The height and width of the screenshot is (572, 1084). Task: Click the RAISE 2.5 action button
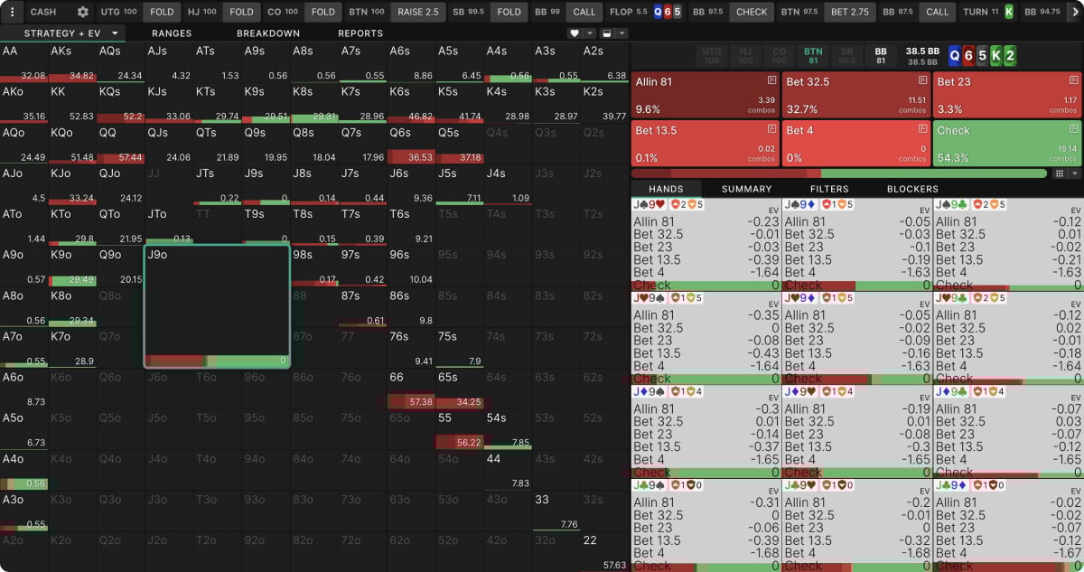pyautogui.click(x=417, y=12)
